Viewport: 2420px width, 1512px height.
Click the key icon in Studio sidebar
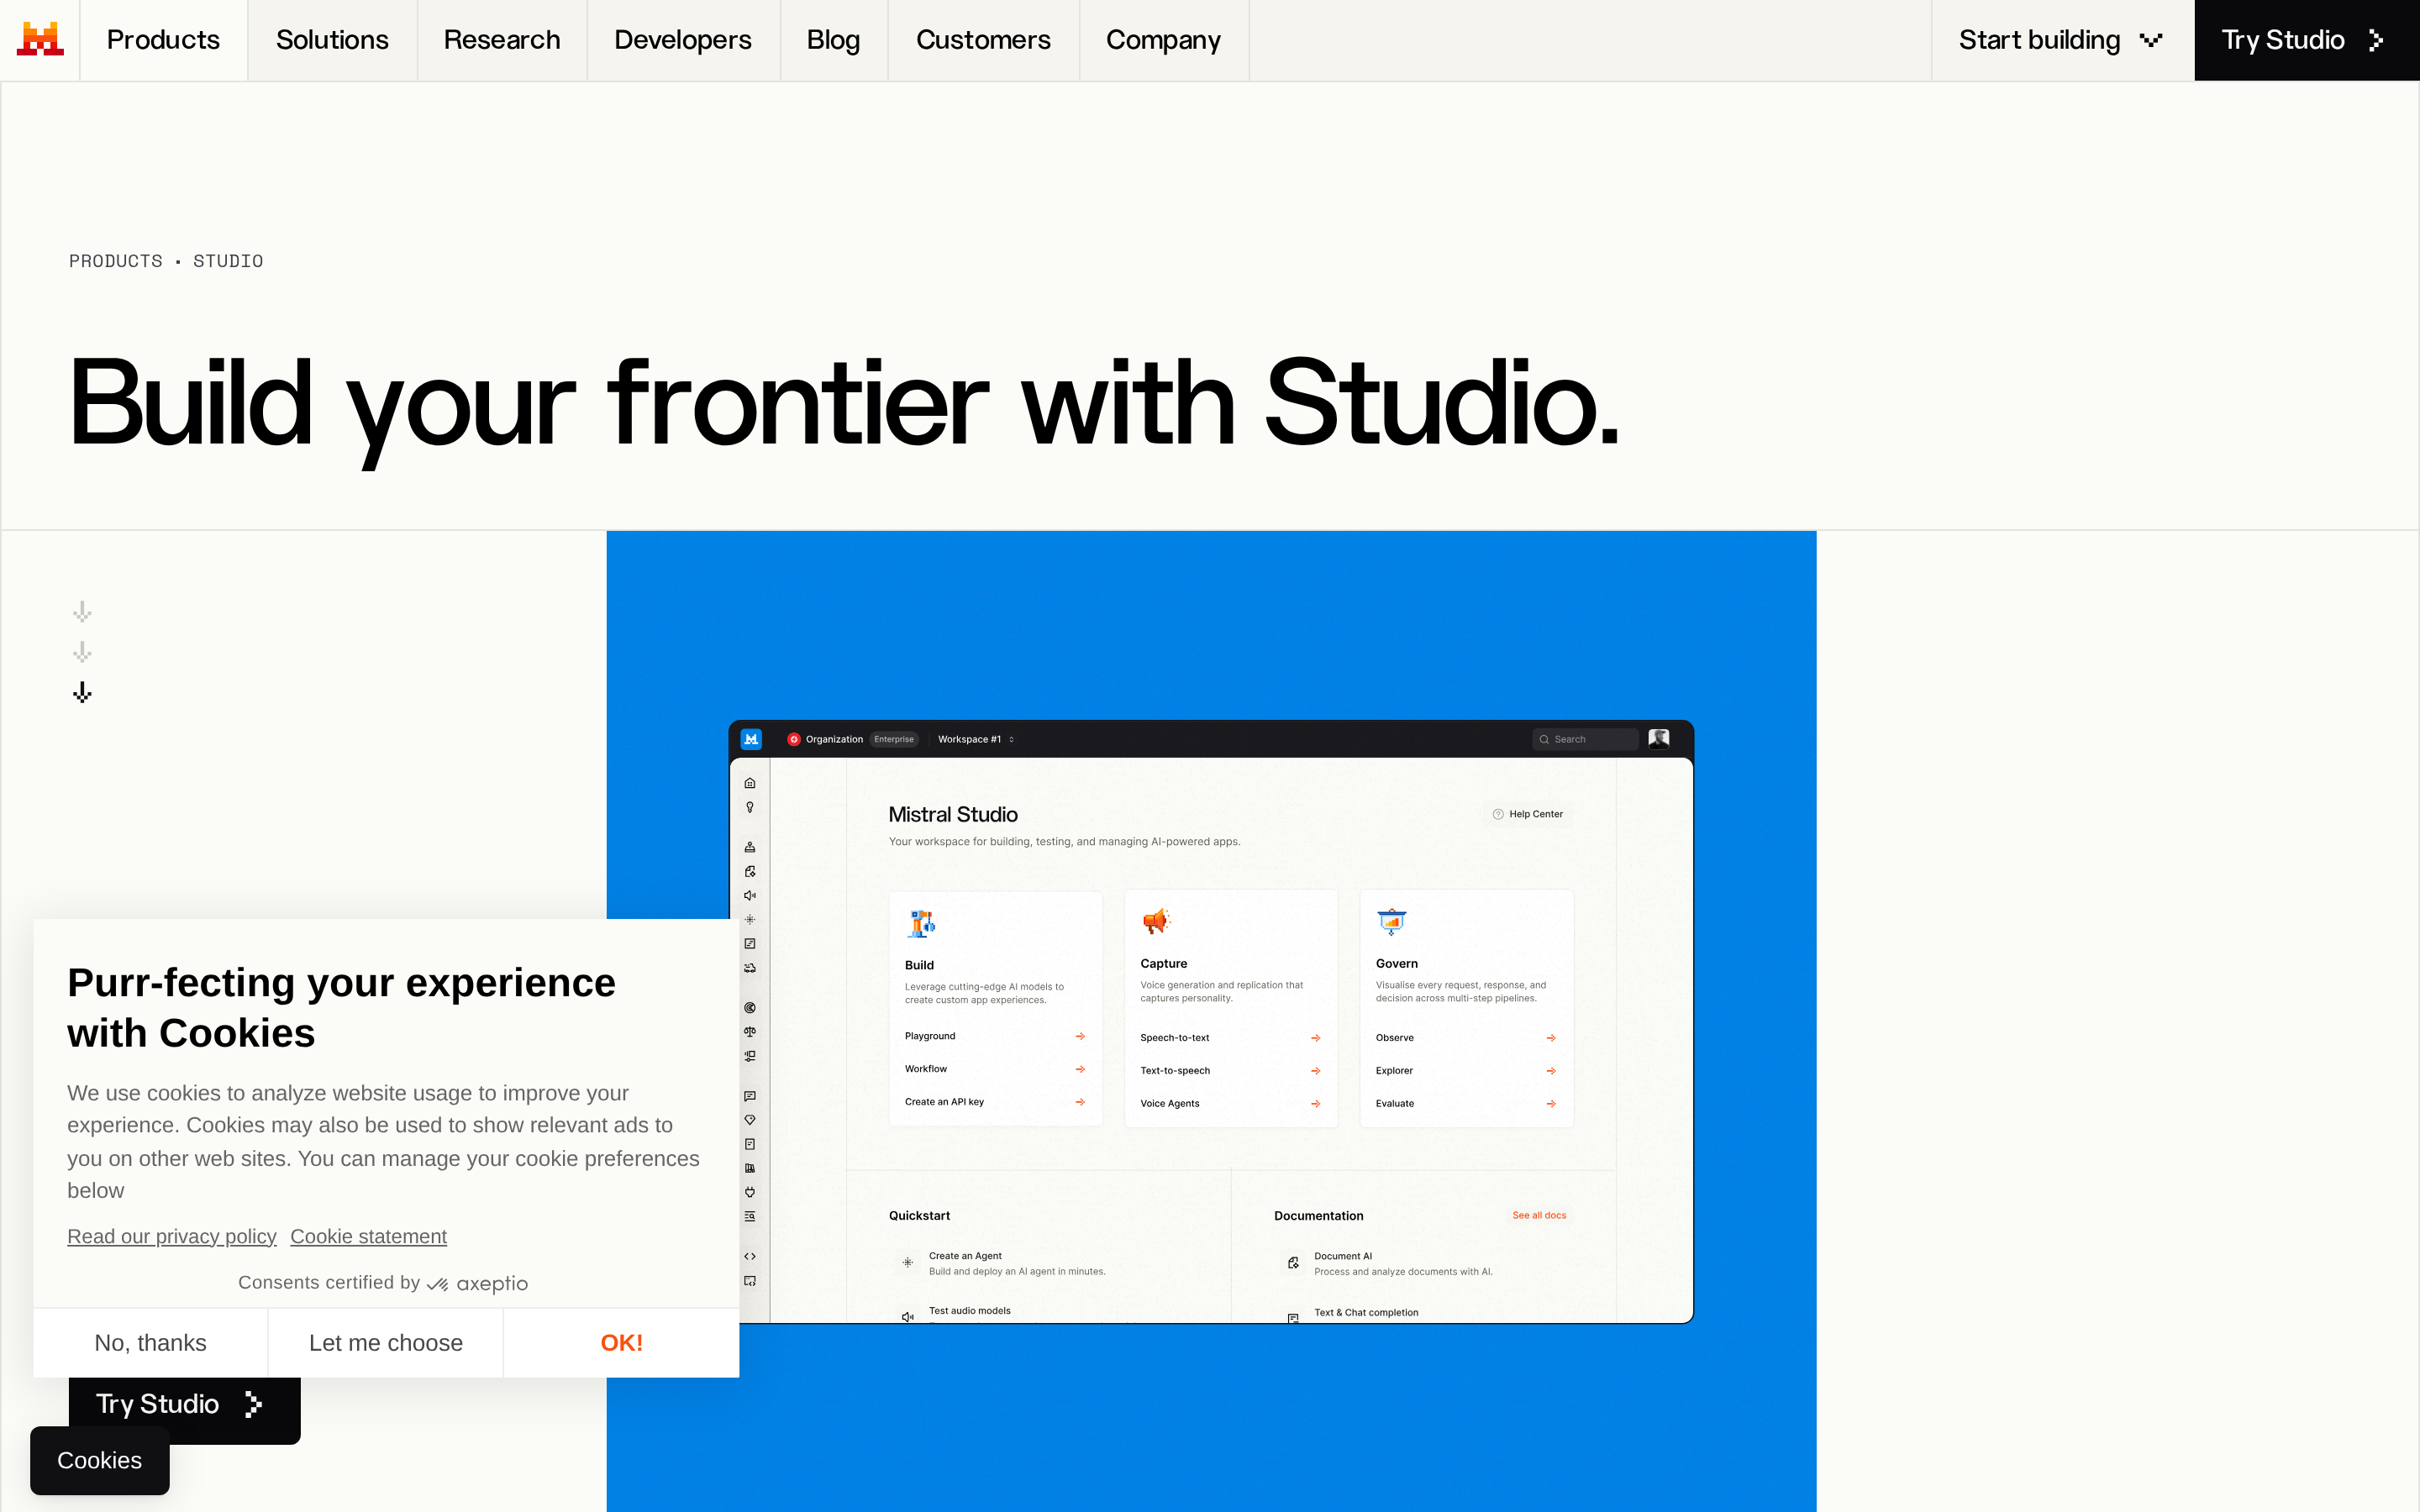pos(750,807)
